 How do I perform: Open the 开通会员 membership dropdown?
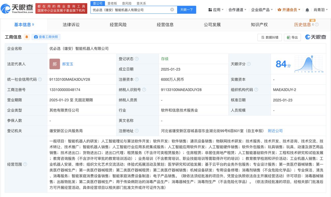click(x=289, y=10)
